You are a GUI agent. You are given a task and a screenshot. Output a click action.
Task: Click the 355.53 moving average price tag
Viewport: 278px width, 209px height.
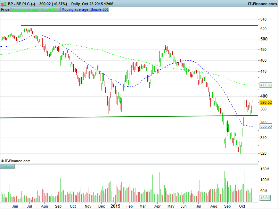[265, 126]
